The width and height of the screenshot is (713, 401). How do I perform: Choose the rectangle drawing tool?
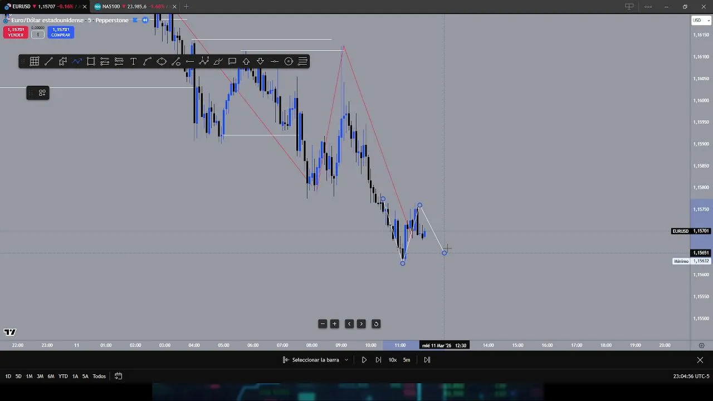91,61
